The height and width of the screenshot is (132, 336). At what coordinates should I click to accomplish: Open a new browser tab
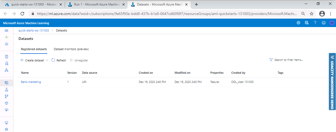pyautogui.click(x=196, y=4)
